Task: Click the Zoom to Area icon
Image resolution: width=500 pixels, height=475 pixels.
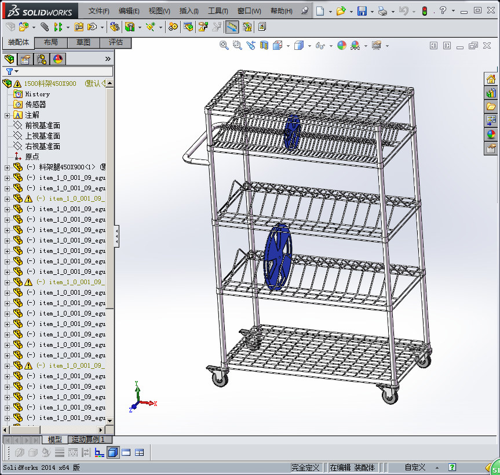Action: point(237,45)
